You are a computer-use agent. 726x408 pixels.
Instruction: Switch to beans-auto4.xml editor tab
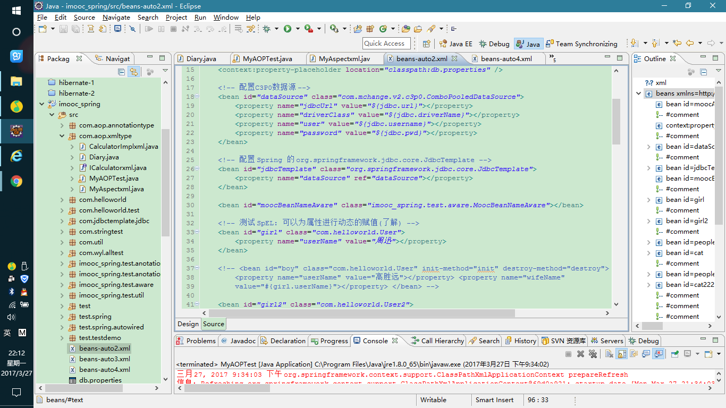click(505, 58)
